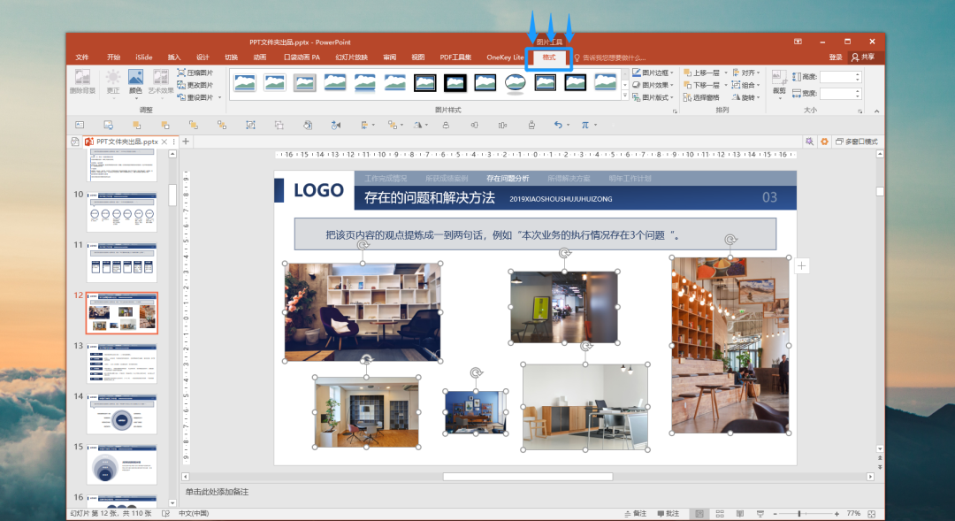Click the tall cafe interior picture on slide
This screenshot has height=521, width=955.
730,345
